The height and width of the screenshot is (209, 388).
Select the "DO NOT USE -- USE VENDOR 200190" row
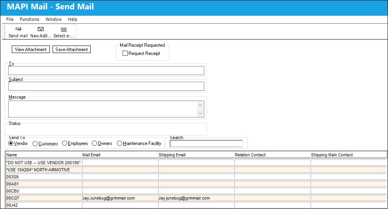click(196, 163)
